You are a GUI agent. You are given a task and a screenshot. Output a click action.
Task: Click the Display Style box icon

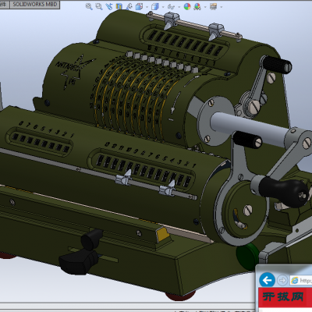coord(155,6)
